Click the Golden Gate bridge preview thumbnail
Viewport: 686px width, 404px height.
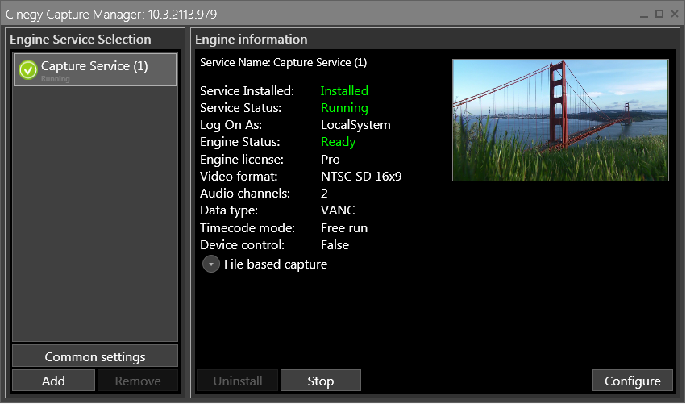point(560,120)
